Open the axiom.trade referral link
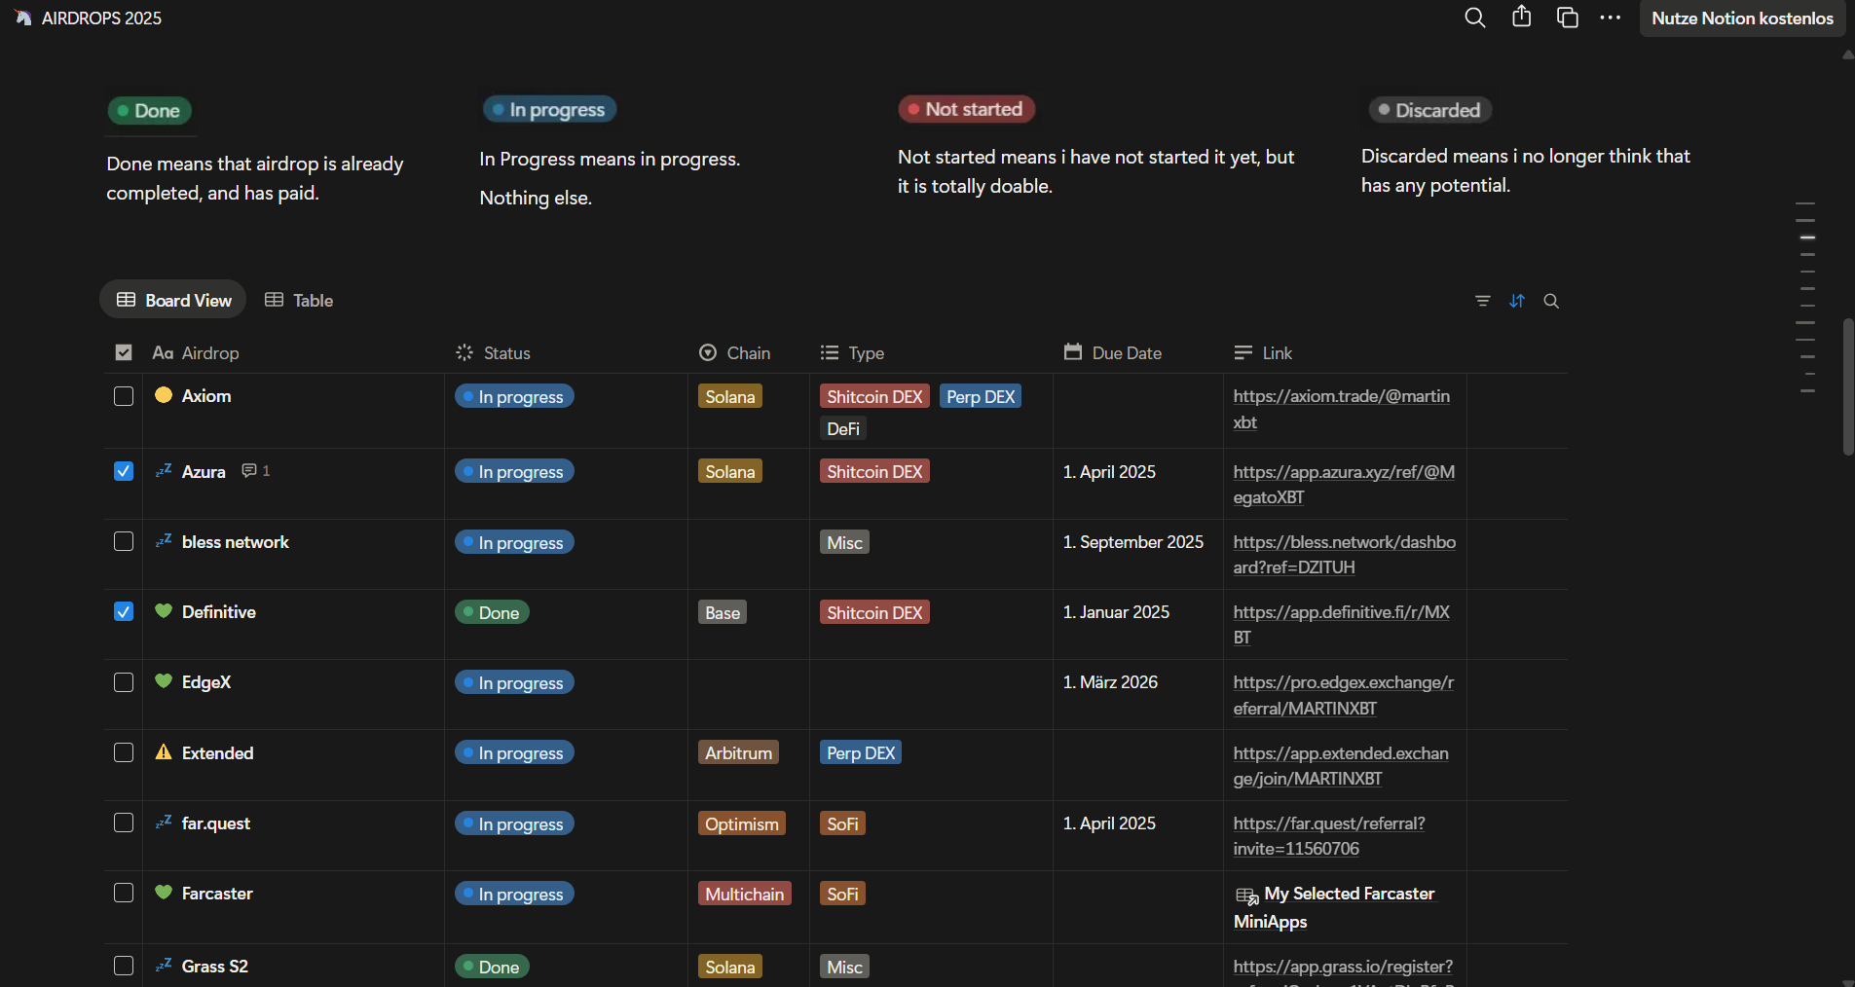Screen dimensions: 1855x987 point(1341,409)
